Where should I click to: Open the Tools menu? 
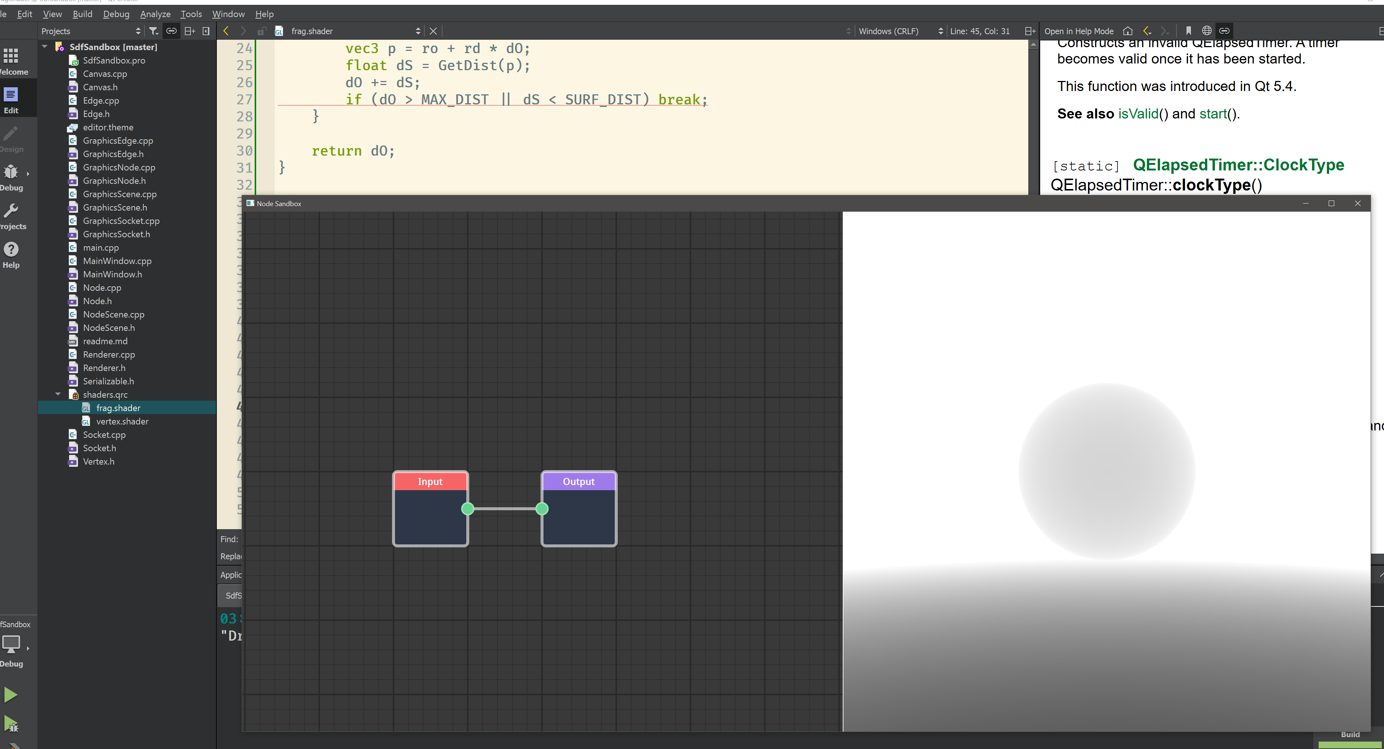tap(191, 14)
